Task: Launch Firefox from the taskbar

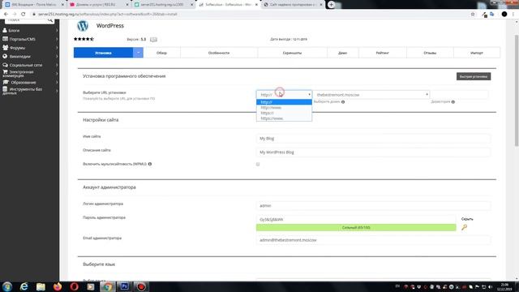Action: point(58,286)
